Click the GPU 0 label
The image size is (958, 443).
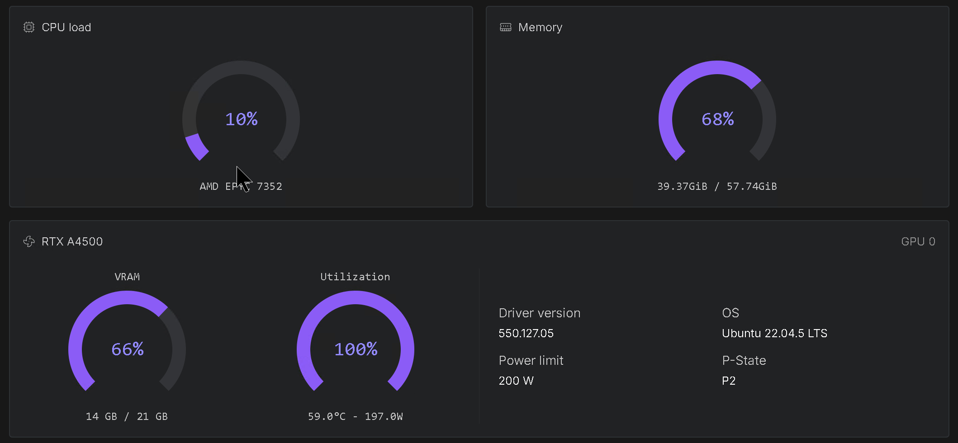pyautogui.click(x=918, y=241)
